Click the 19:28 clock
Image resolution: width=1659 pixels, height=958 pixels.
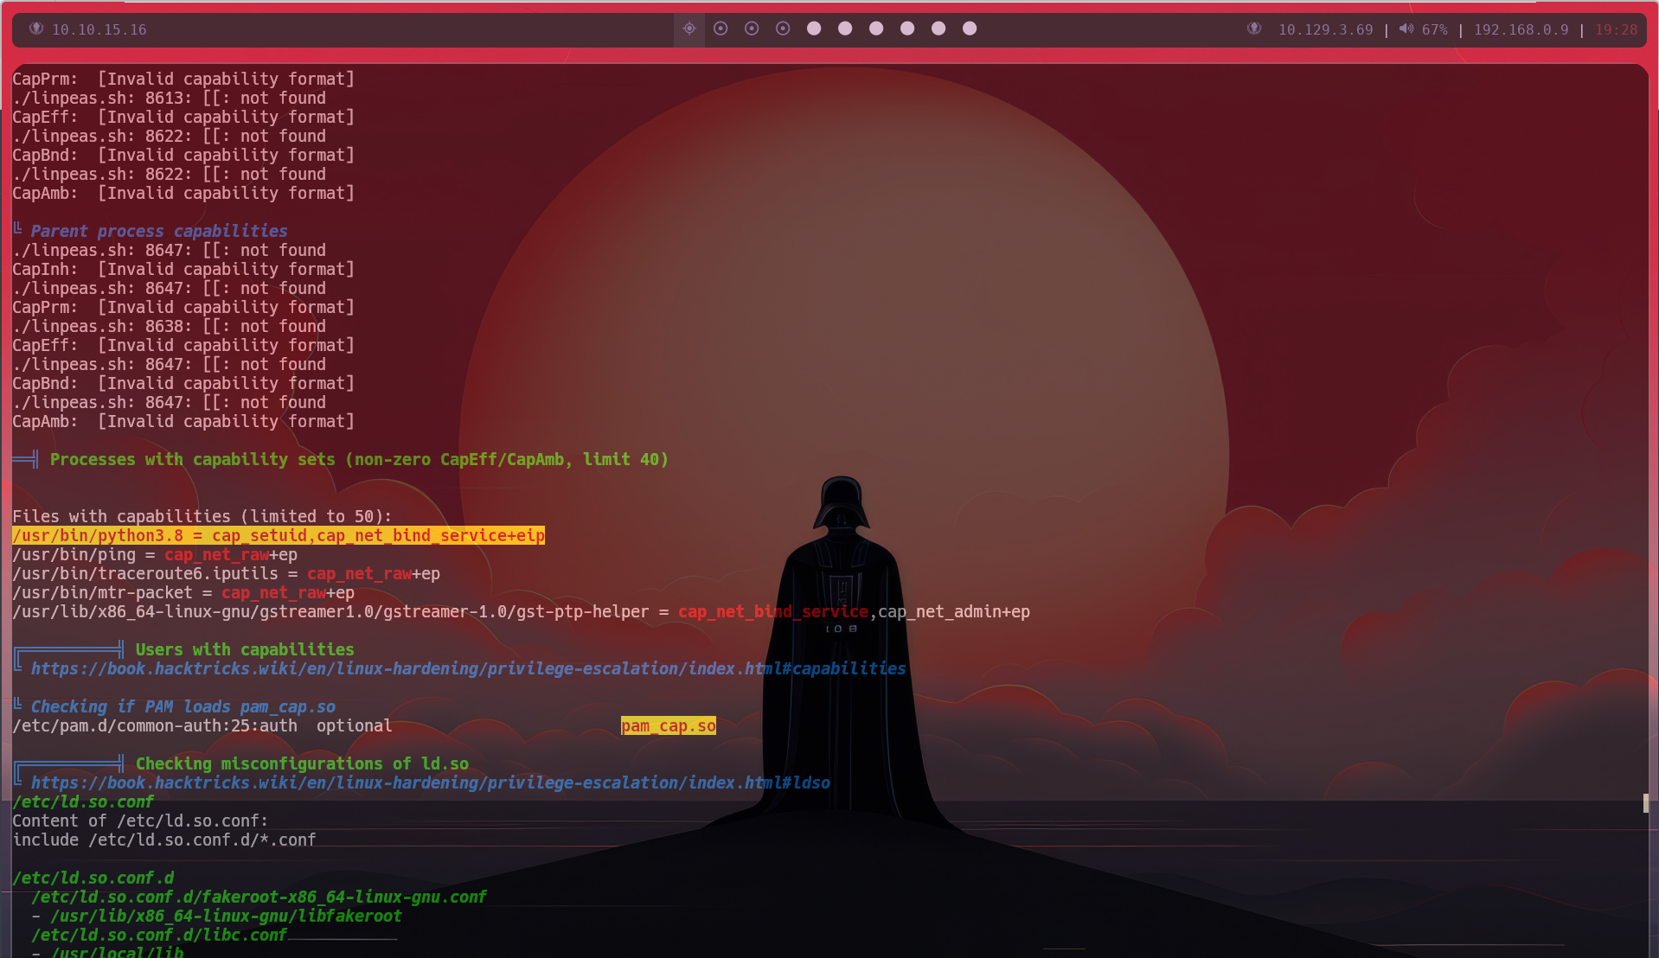point(1616,29)
